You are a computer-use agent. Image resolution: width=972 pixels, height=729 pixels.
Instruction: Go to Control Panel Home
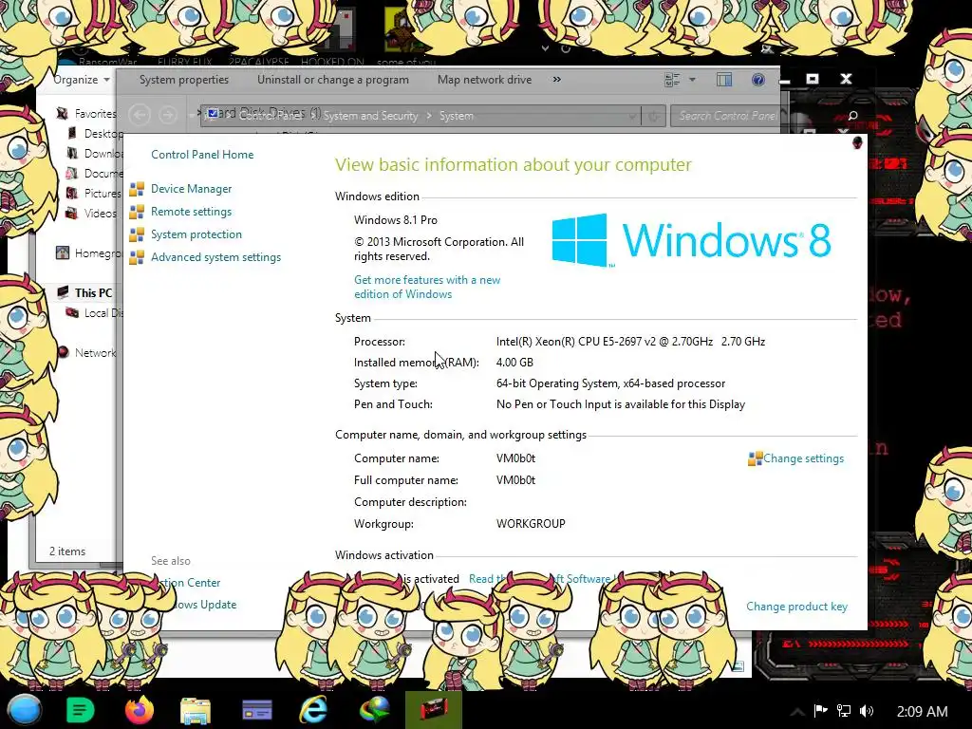click(202, 155)
